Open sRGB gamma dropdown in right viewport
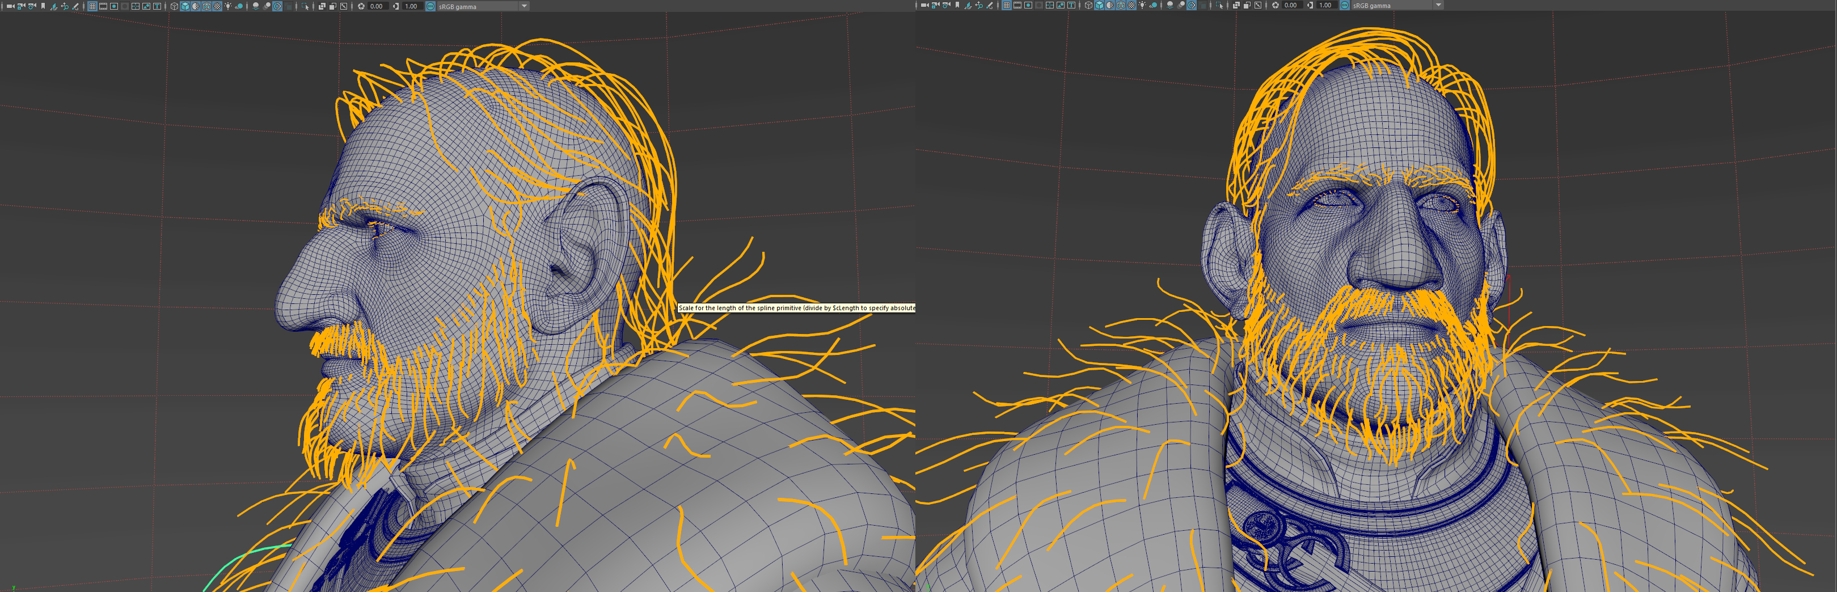The width and height of the screenshot is (1837, 592). tap(1438, 6)
